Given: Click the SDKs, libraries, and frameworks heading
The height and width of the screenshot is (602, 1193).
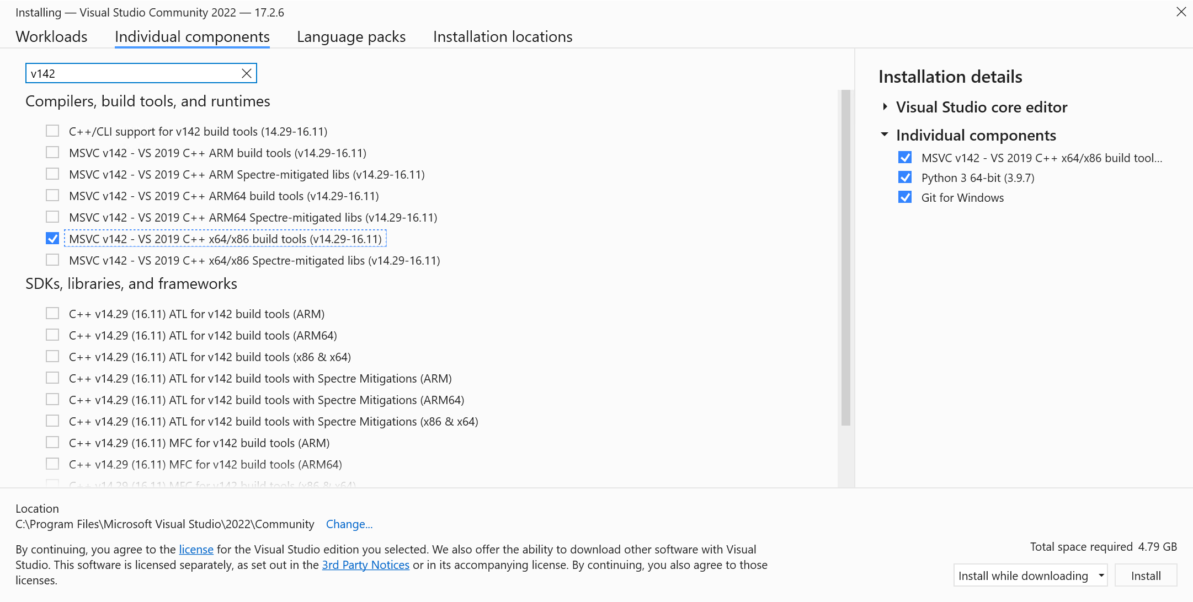Looking at the screenshot, I should pyautogui.click(x=131, y=284).
